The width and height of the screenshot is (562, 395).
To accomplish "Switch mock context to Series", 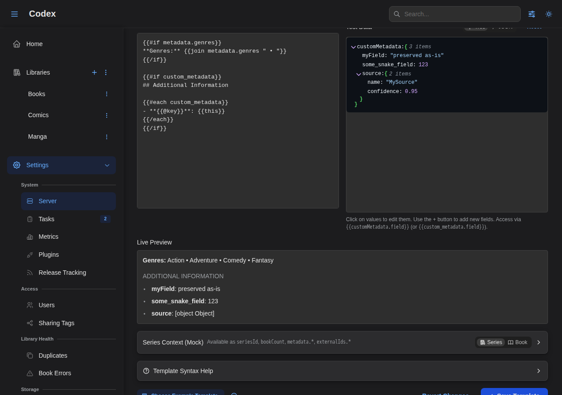I will (491, 342).
